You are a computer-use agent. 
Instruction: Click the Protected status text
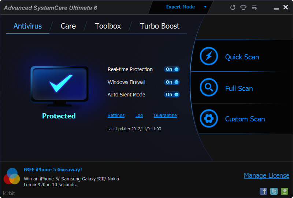[x=59, y=116]
